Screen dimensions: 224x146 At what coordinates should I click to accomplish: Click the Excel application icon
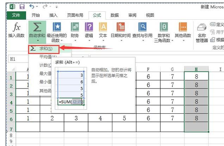[x=12, y=7]
